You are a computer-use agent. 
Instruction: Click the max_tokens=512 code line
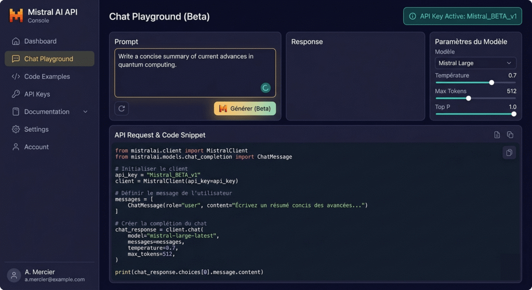(x=151, y=254)
